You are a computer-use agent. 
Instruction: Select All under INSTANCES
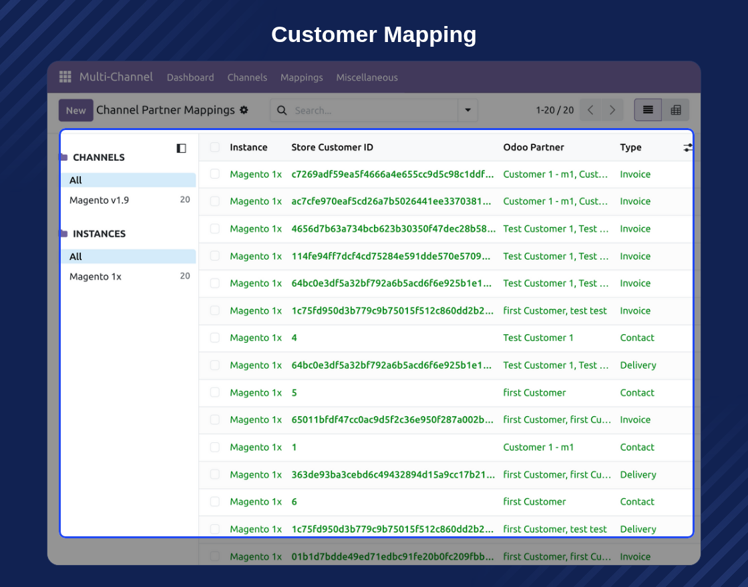coord(128,256)
